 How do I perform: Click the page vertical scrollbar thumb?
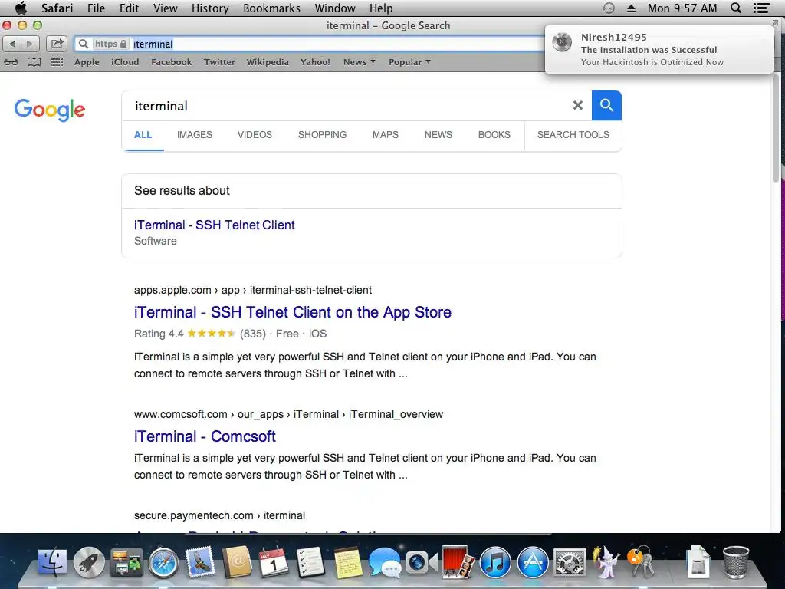click(776, 128)
